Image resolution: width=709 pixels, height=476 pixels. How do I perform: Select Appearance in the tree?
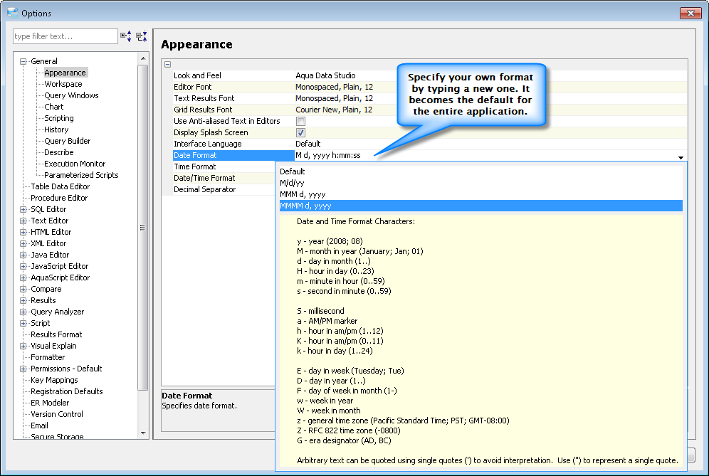pos(65,73)
